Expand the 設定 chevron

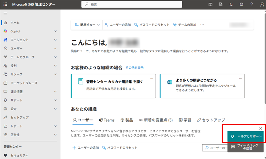pyautogui.click(x=55, y=108)
